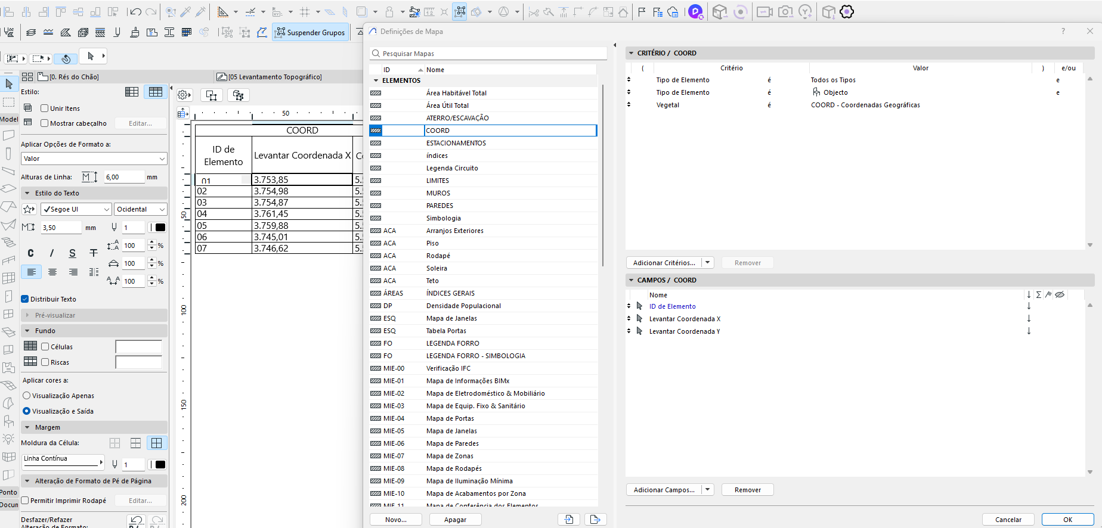Select the full-border cell frame icon
The width and height of the screenshot is (1102, 528).
(156, 443)
